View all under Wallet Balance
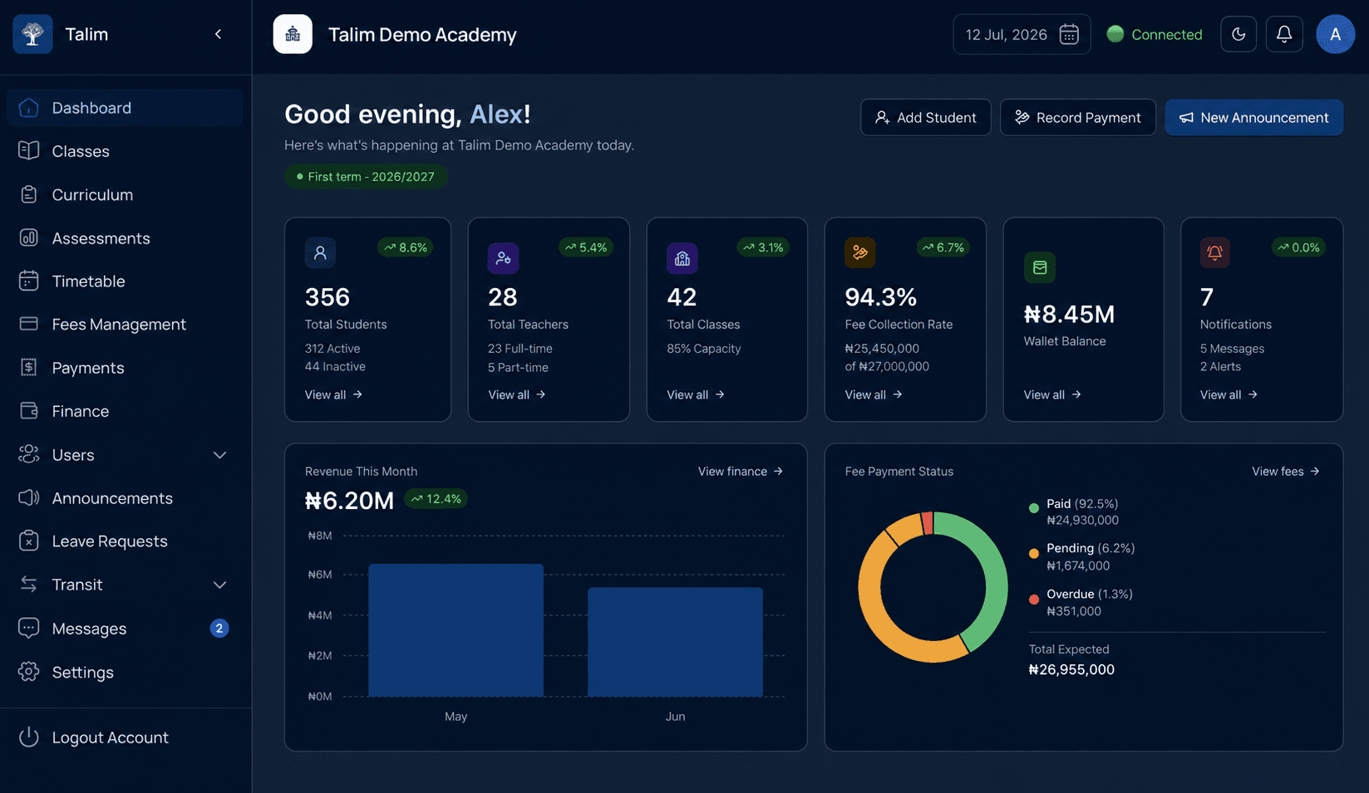 [x=1052, y=394]
